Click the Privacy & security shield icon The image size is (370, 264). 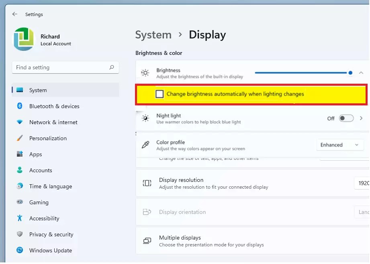pos(20,234)
